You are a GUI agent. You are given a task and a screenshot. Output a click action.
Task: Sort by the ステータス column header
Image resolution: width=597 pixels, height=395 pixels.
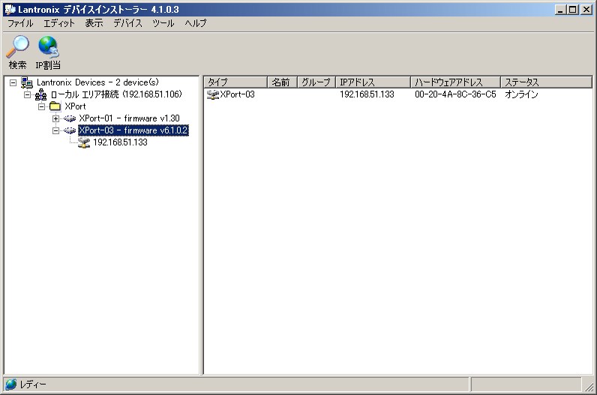tap(546, 82)
